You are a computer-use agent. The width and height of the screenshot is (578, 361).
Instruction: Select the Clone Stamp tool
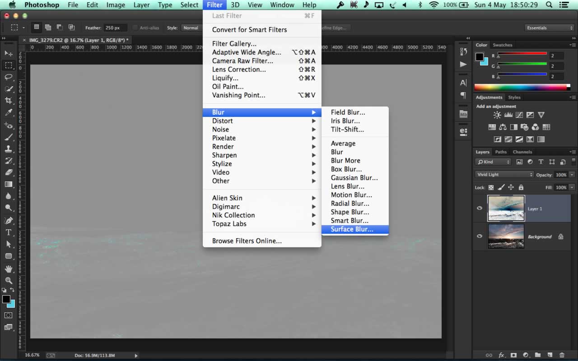(8, 149)
